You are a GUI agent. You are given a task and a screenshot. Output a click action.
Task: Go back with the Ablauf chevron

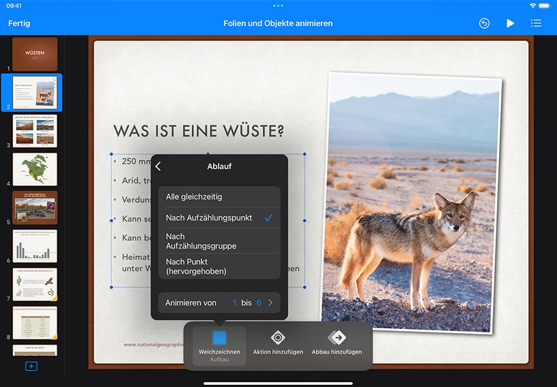pos(158,166)
